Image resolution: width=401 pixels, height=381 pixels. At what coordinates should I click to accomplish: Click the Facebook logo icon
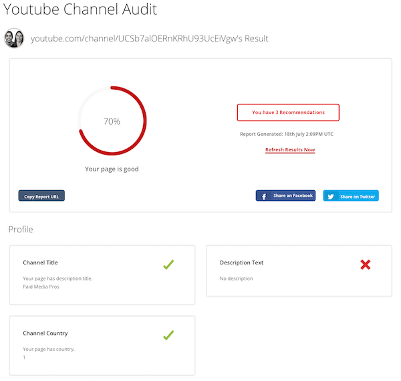[x=264, y=196]
